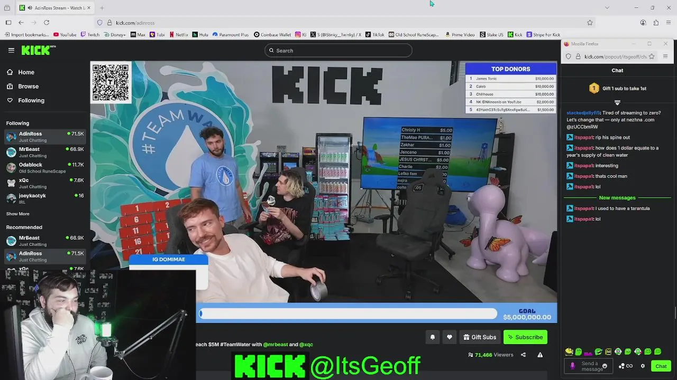
Task: Open Stripe For Kick bookmark
Action: coord(543,35)
